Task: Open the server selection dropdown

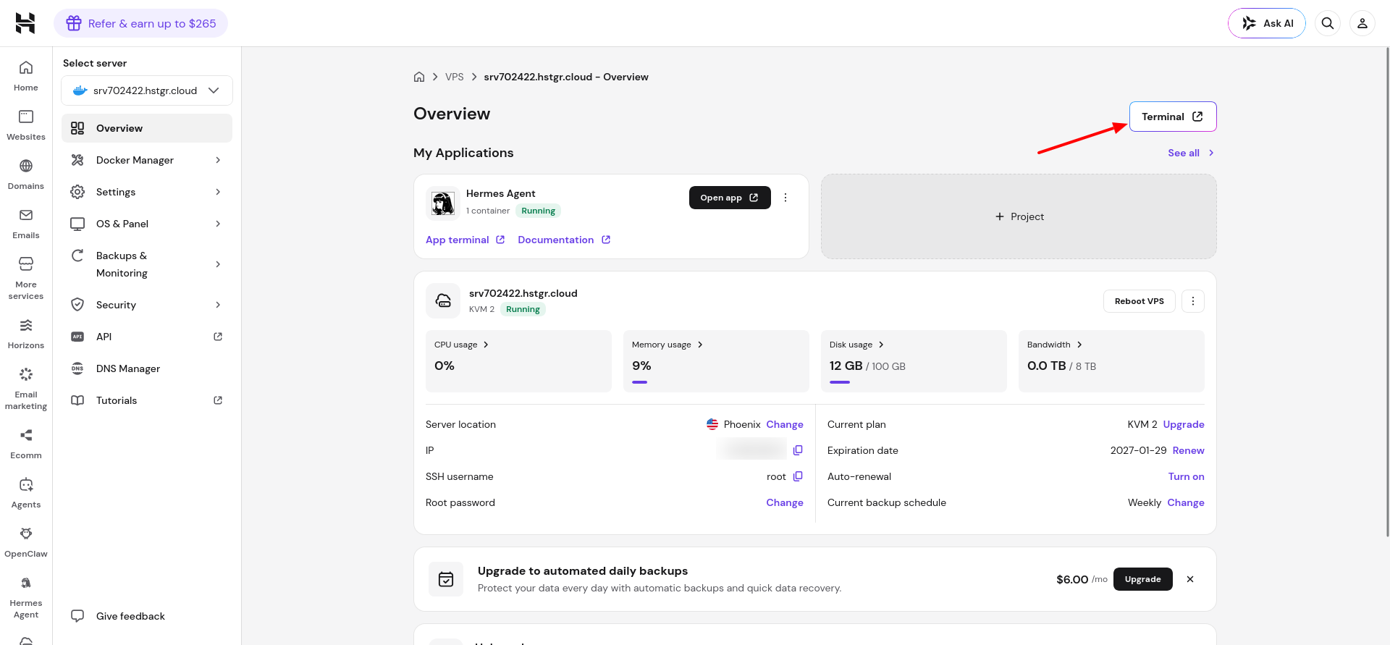Action: click(x=147, y=90)
